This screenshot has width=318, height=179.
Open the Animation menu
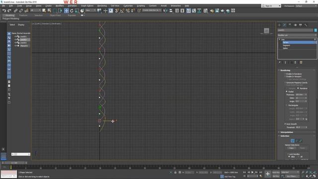click(x=72, y=6)
